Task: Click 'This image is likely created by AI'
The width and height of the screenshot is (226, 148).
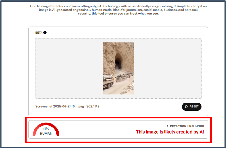Action: (x=170, y=132)
